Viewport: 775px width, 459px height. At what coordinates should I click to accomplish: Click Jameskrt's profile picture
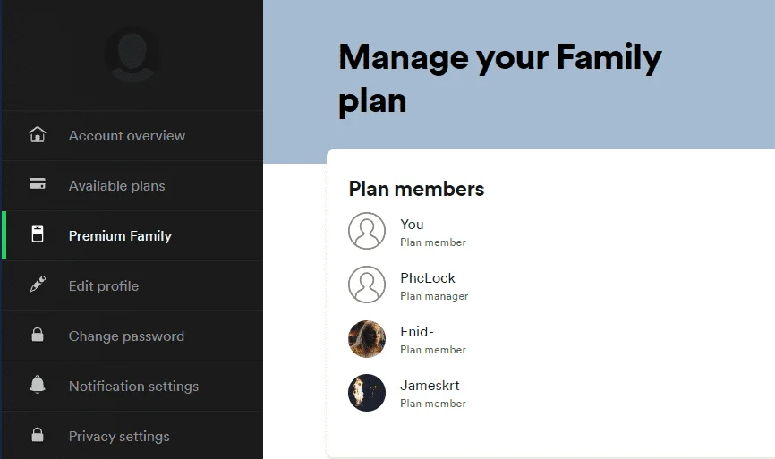click(x=367, y=393)
